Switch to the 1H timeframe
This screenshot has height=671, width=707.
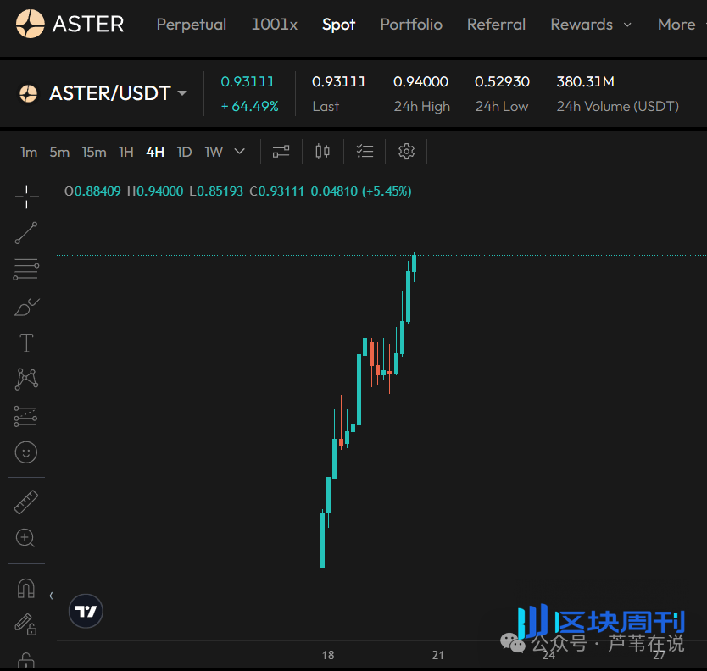point(126,152)
